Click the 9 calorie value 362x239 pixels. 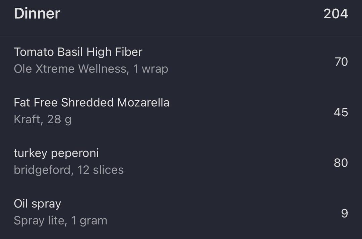tap(345, 214)
